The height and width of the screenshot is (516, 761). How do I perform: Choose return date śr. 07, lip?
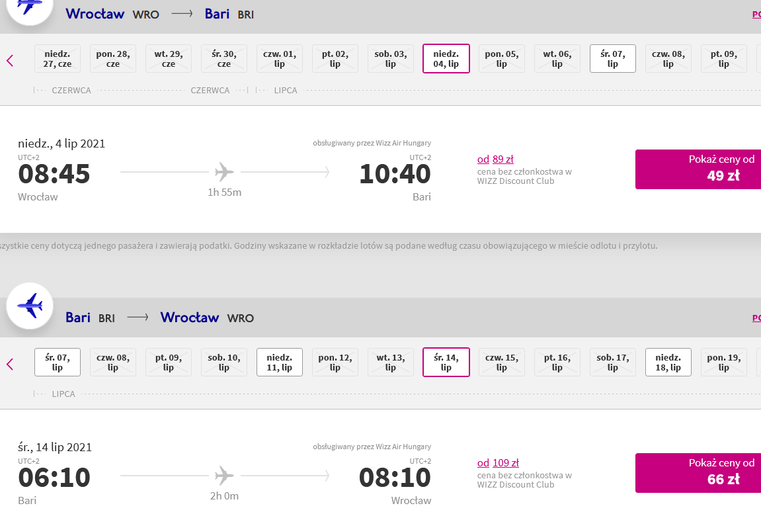point(58,362)
